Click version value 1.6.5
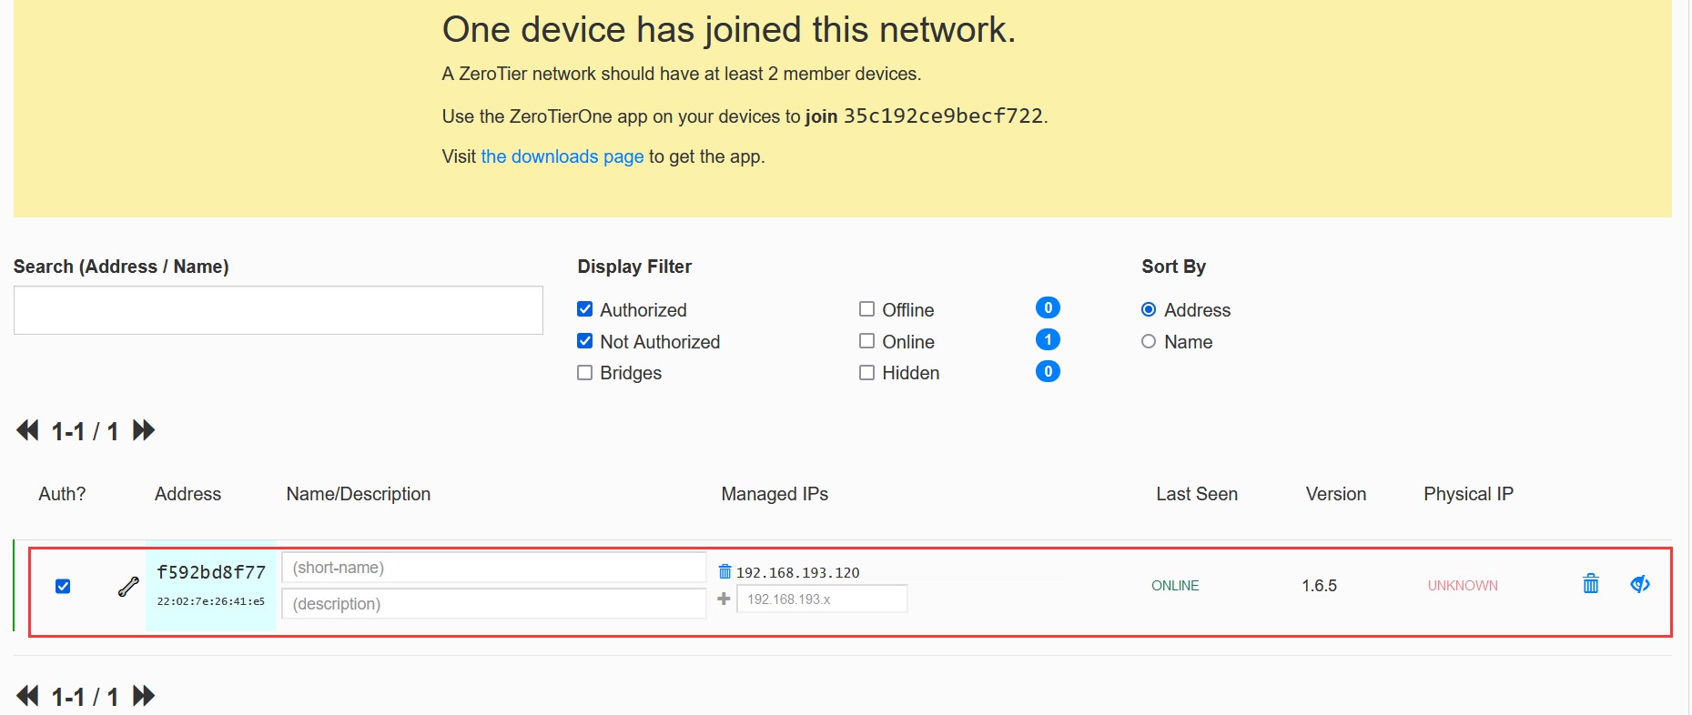 (x=1319, y=586)
